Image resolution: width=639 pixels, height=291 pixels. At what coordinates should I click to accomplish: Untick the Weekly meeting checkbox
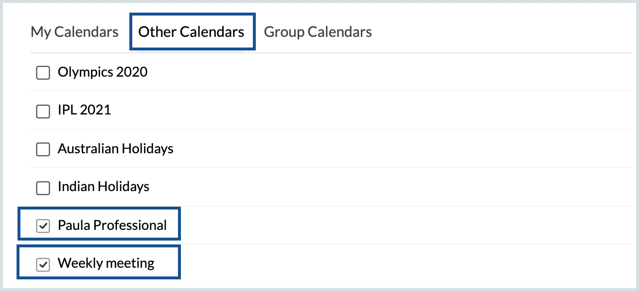coord(43,264)
